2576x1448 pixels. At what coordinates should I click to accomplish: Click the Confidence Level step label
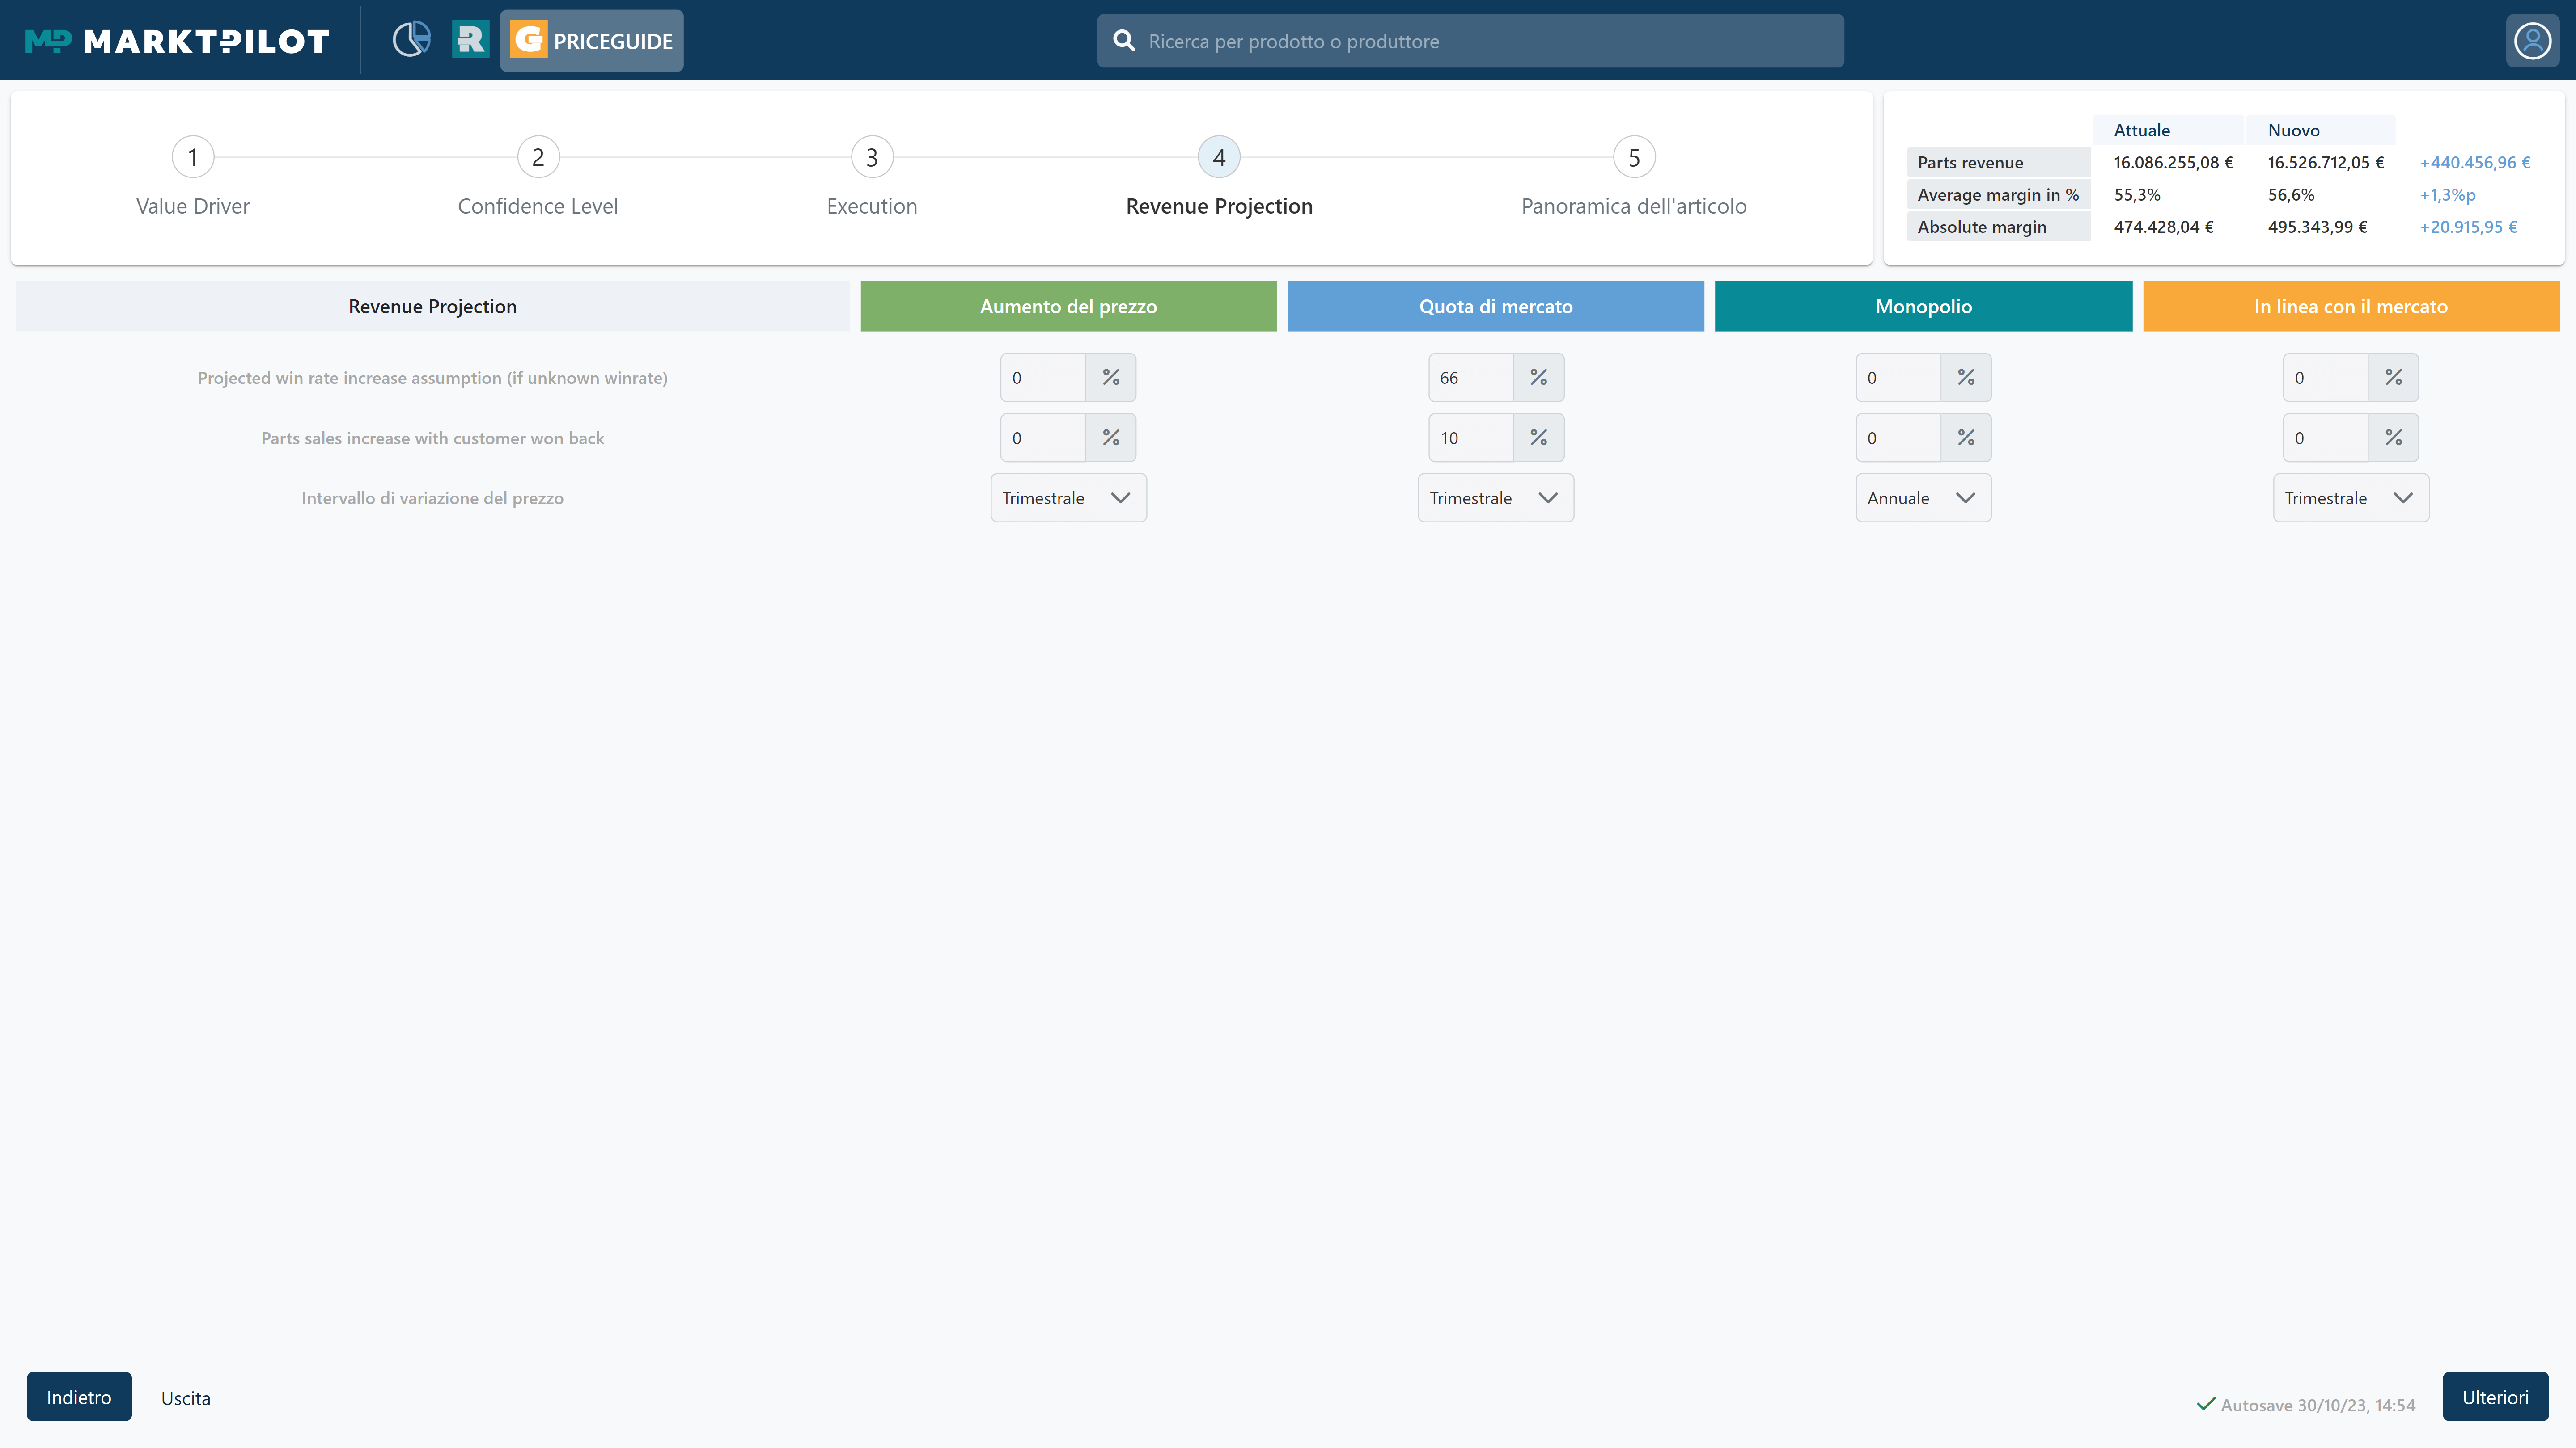coord(538,206)
